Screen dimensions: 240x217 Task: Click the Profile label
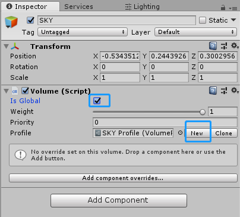(21, 133)
